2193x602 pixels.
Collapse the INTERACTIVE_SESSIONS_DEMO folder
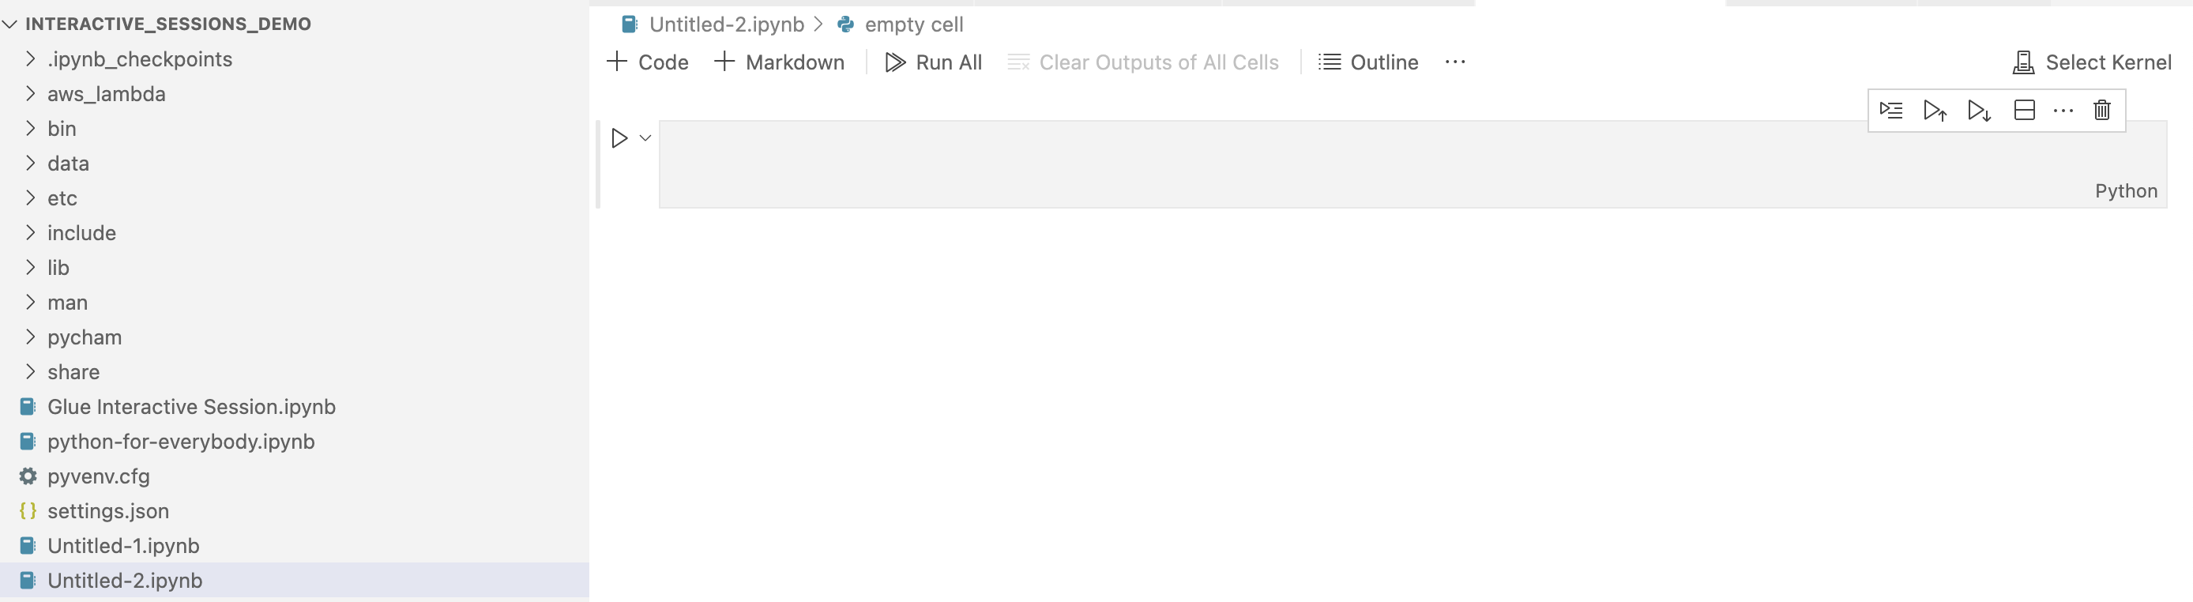[9, 23]
